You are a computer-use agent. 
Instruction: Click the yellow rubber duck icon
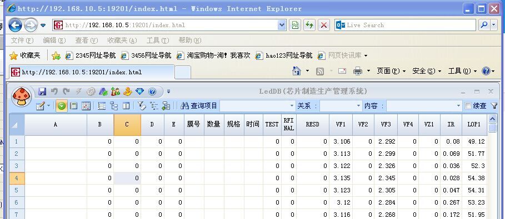(x=128, y=91)
